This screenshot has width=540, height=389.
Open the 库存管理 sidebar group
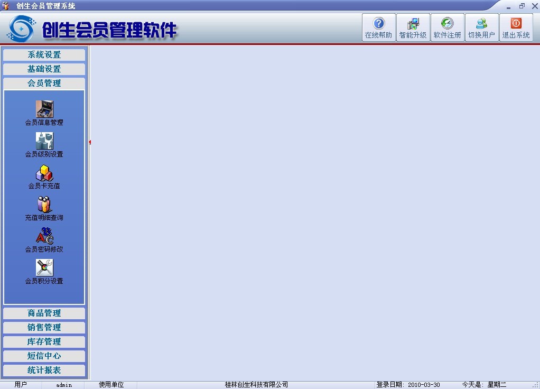[x=44, y=341]
